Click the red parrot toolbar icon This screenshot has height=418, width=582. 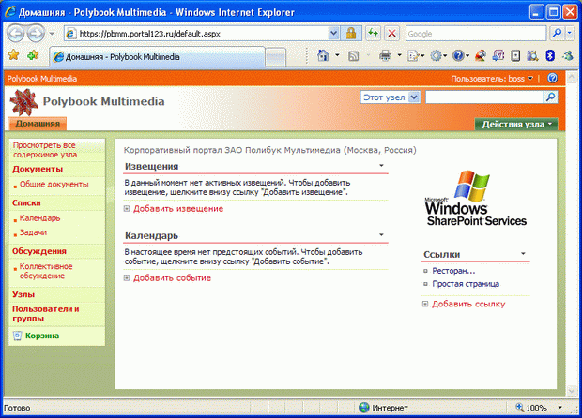(481, 56)
